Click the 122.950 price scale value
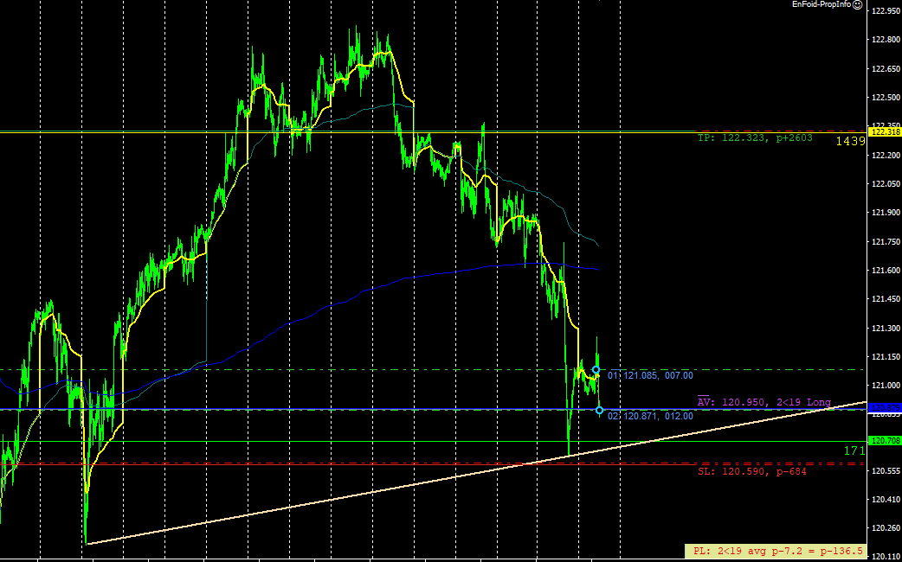 pyautogui.click(x=886, y=11)
